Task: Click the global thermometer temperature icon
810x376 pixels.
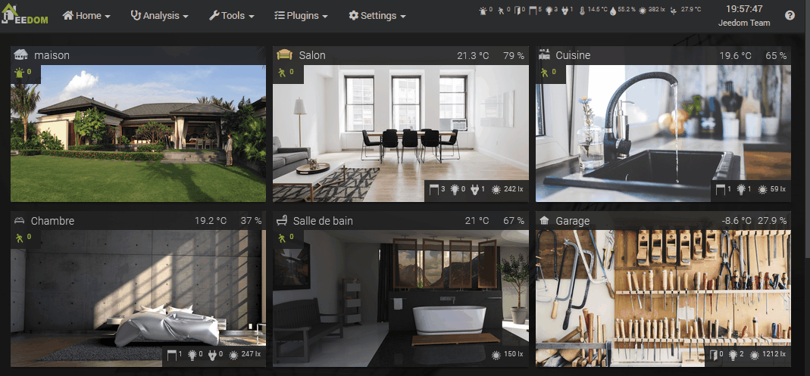Action: [582, 11]
